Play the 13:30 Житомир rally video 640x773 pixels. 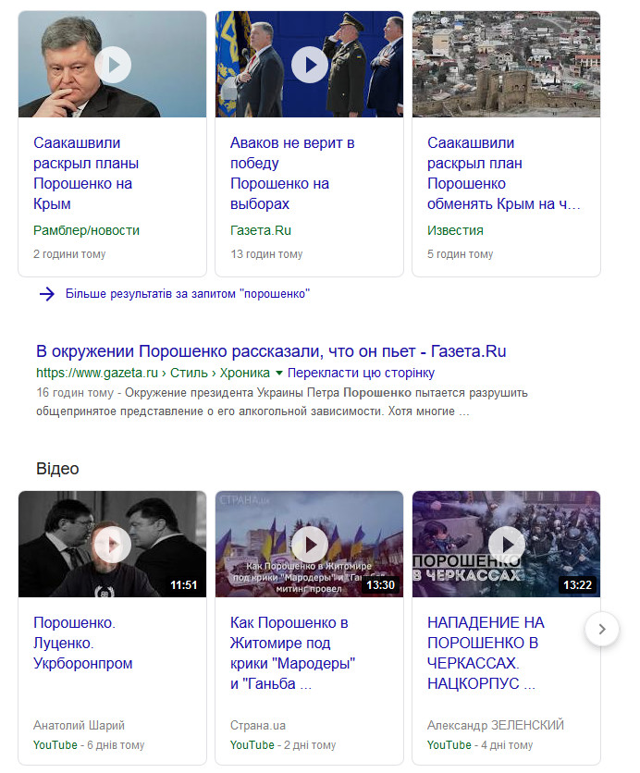[x=310, y=545]
